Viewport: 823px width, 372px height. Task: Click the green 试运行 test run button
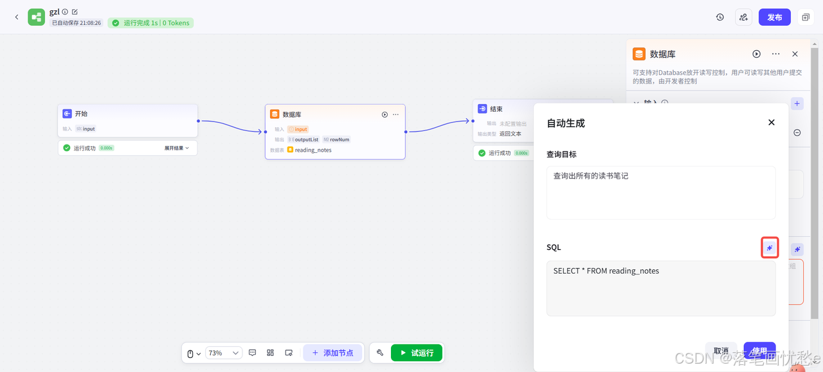click(x=417, y=353)
